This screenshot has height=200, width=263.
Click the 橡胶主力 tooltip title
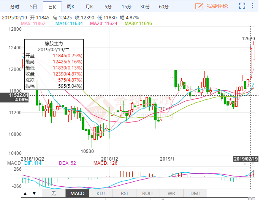(54, 44)
